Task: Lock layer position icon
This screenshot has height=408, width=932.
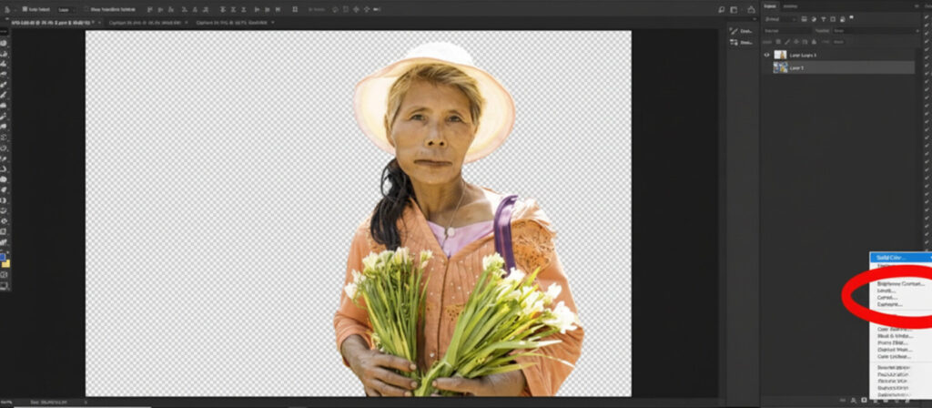Action: (x=796, y=42)
